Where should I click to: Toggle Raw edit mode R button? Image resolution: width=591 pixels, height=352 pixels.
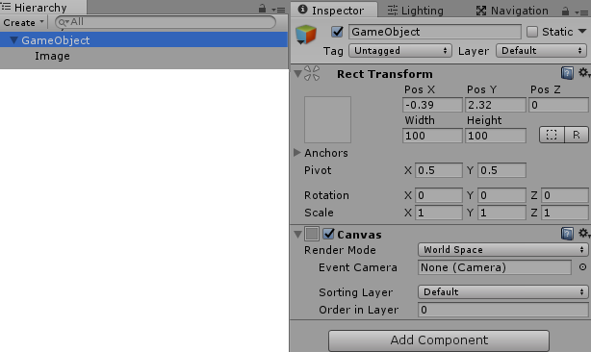(577, 135)
